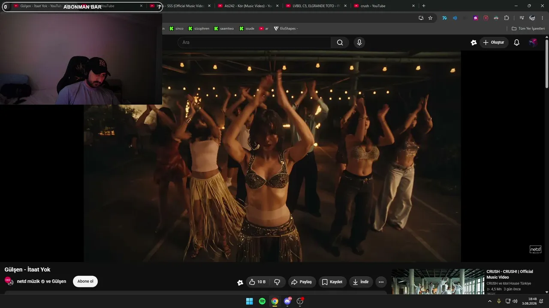The height and width of the screenshot is (308, 549).
Task: Like the Gülşen - İtaat Yok video
Action: click(x=257, y=282)
